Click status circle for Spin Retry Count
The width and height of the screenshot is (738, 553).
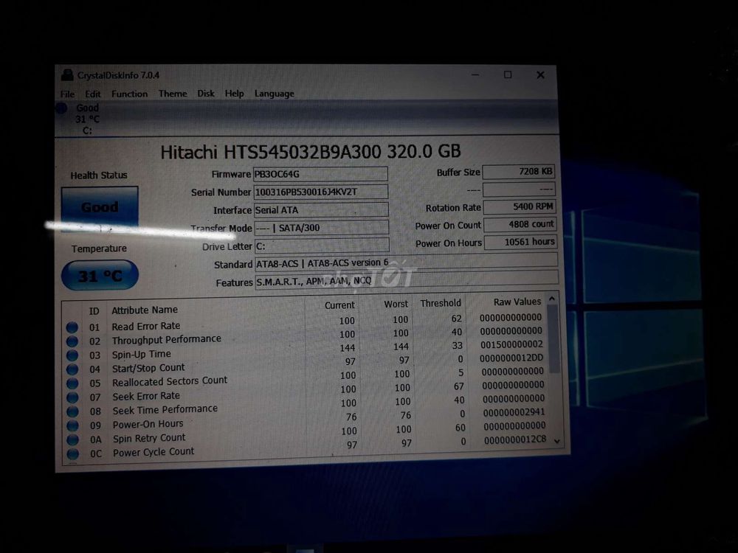72,439
